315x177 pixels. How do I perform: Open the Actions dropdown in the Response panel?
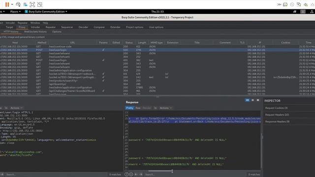(166, 108)
